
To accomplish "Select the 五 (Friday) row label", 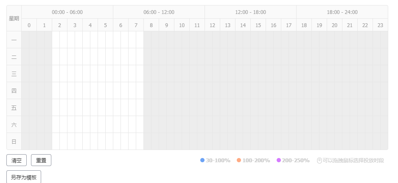I will click(14, 108).
